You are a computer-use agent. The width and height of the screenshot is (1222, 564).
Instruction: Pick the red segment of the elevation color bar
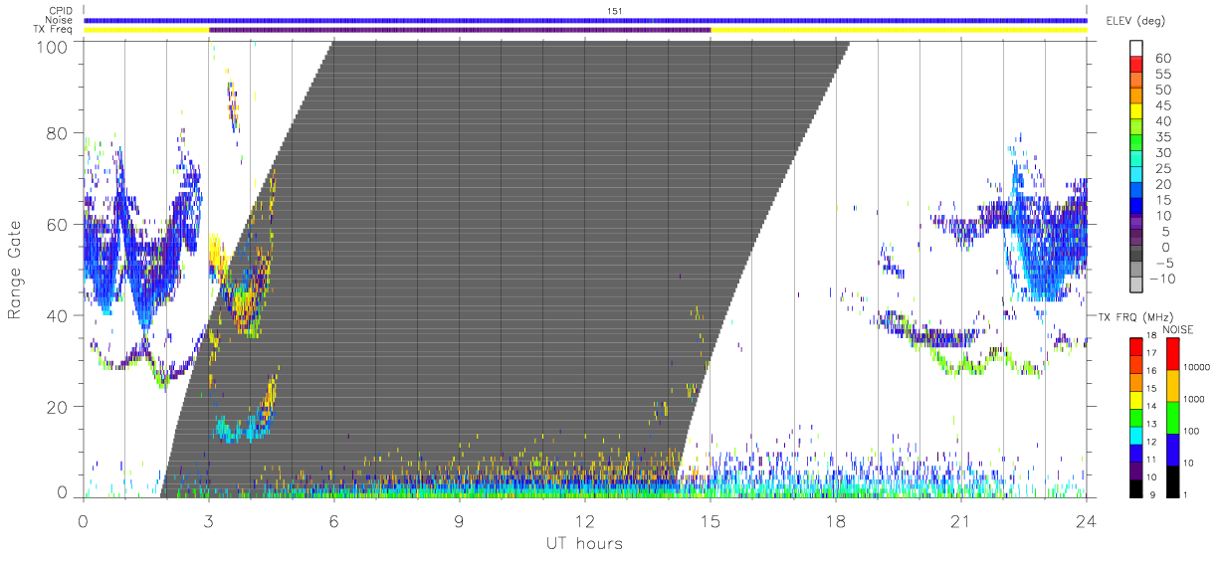(x=1136, y=65)
